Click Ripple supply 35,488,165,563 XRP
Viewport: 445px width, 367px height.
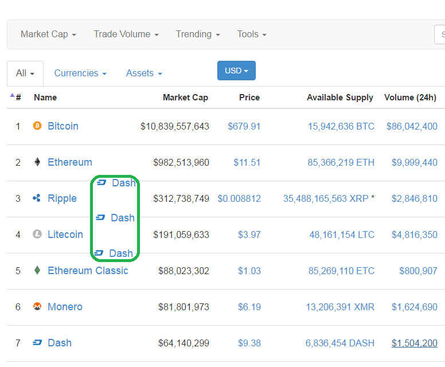click(326, 198)
